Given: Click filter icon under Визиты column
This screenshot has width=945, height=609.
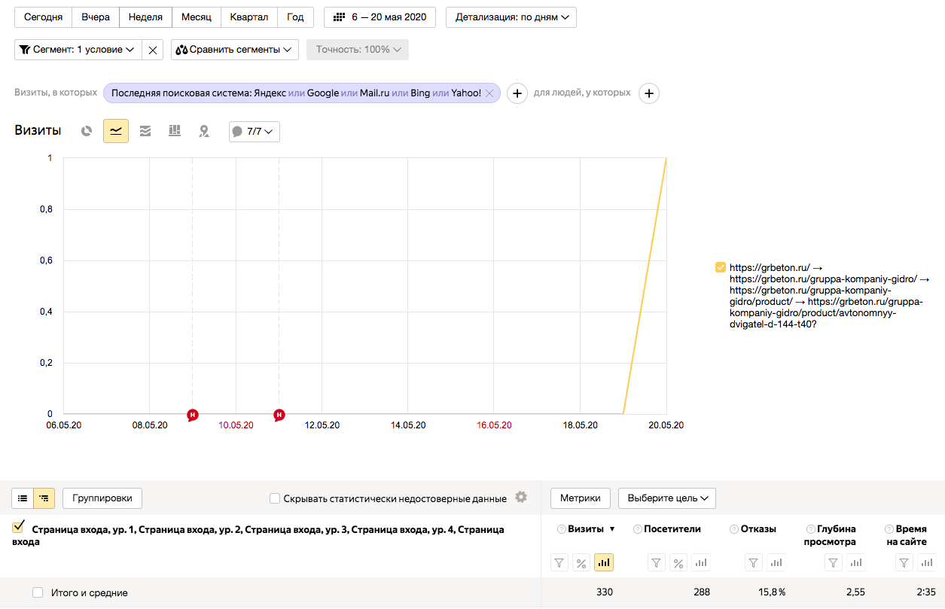Looking at the screenshot, I should click(559, 562).
